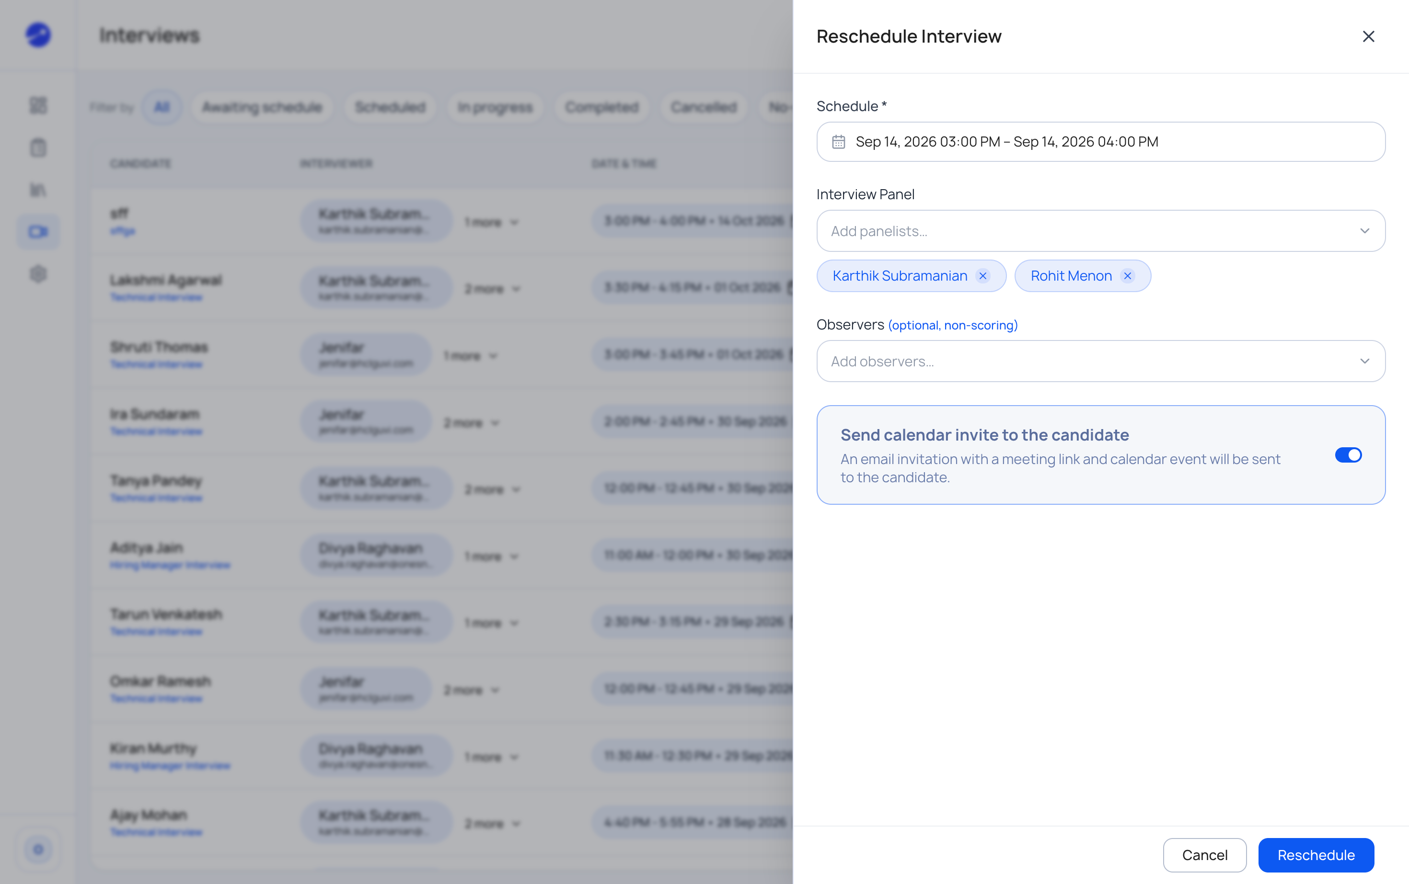Open the clipboard icon in sidebar
1409x884 pixels.
coord(38,147)
